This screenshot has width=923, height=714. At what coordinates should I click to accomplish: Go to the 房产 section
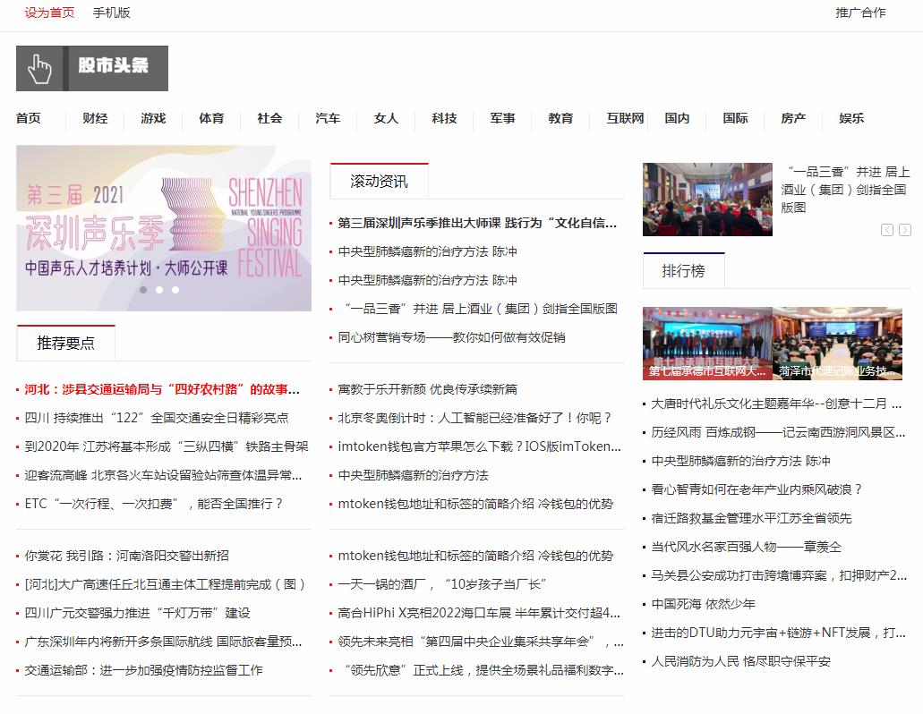click(x=793, y=118)
